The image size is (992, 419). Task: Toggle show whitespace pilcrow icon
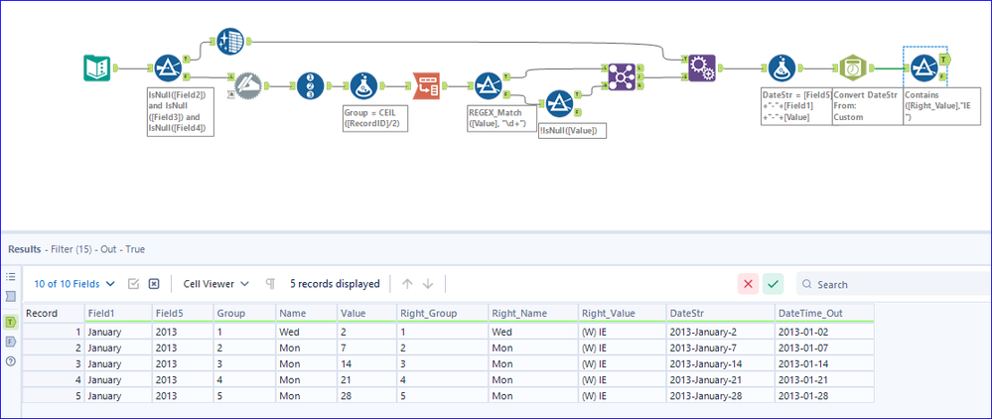[270, 284]
